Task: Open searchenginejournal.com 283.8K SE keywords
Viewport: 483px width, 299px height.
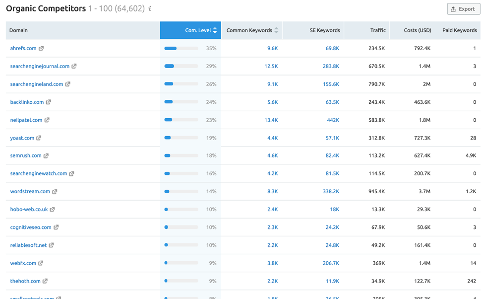Action: 331,66
